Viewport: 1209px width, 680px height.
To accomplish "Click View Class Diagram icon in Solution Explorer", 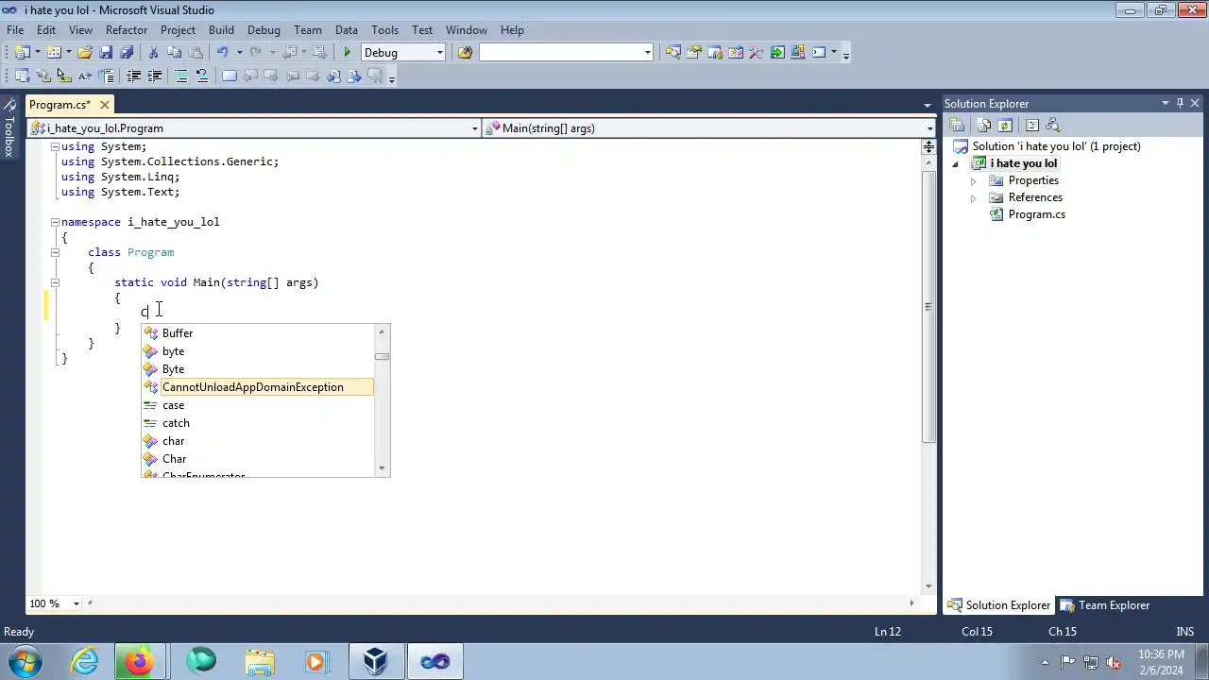I will pyautogui.click(x=1053, y=126).
